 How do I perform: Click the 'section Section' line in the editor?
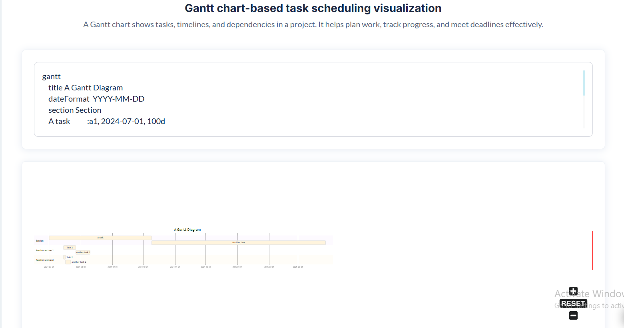pyautogui.click(x=75, y=110)
